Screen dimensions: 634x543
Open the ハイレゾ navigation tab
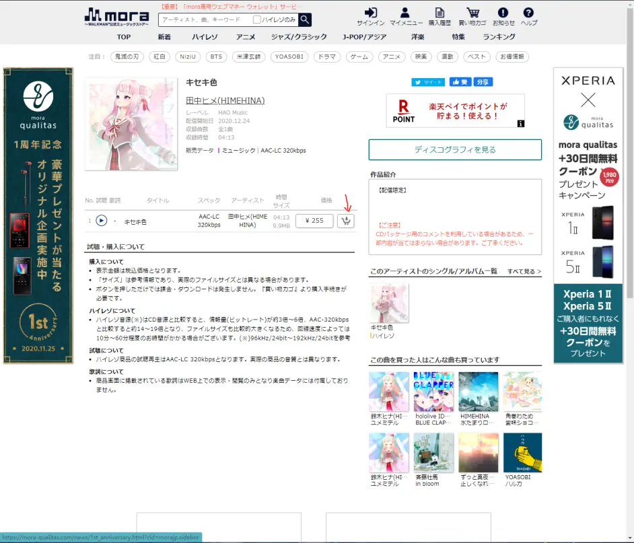click(x=205, y=37)
